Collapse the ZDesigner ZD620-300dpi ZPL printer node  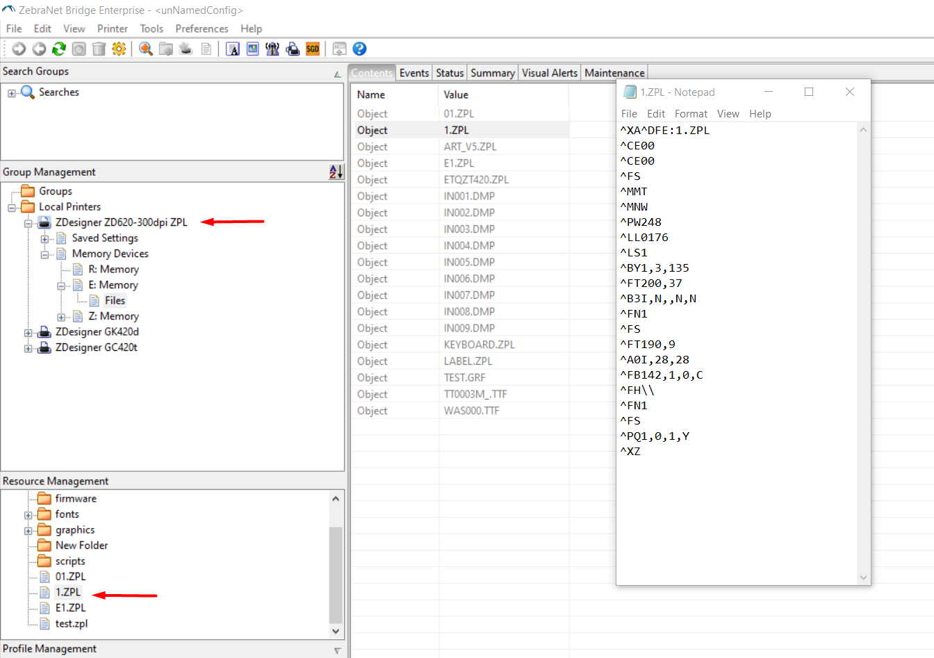pyautogui.click(x=27, y=222)
